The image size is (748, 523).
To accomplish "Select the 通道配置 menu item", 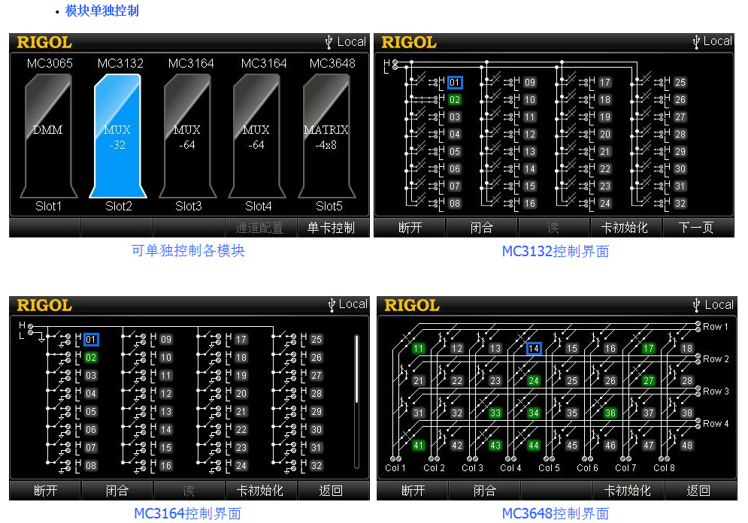I will coord(261,227).
